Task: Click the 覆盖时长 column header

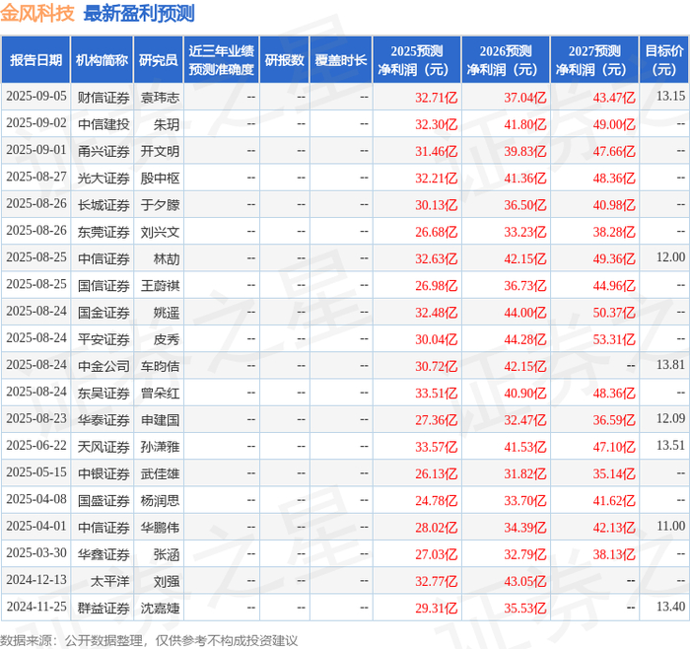Action: [341, 60]
